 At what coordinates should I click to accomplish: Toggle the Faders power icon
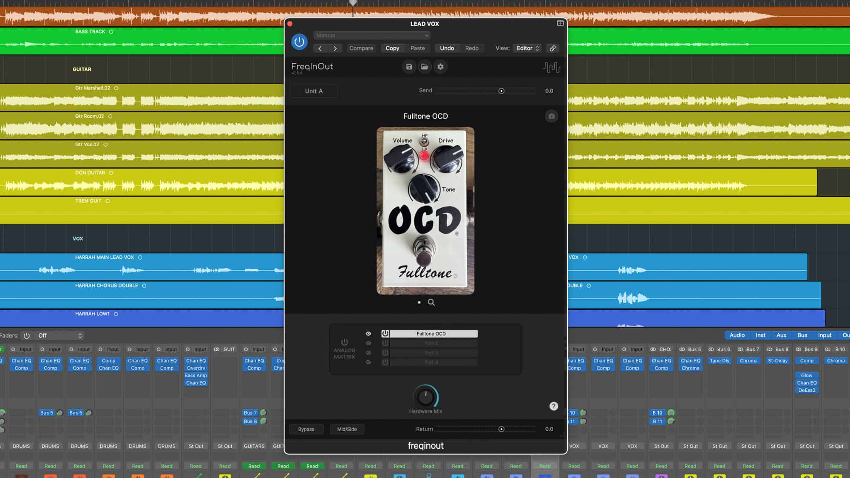(27, 336)
